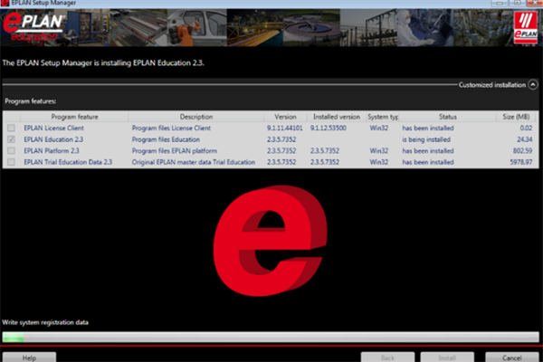The width and height of the screenshot is (543, 362).
Task: Click the Status column header
Action: coord(448,117)
